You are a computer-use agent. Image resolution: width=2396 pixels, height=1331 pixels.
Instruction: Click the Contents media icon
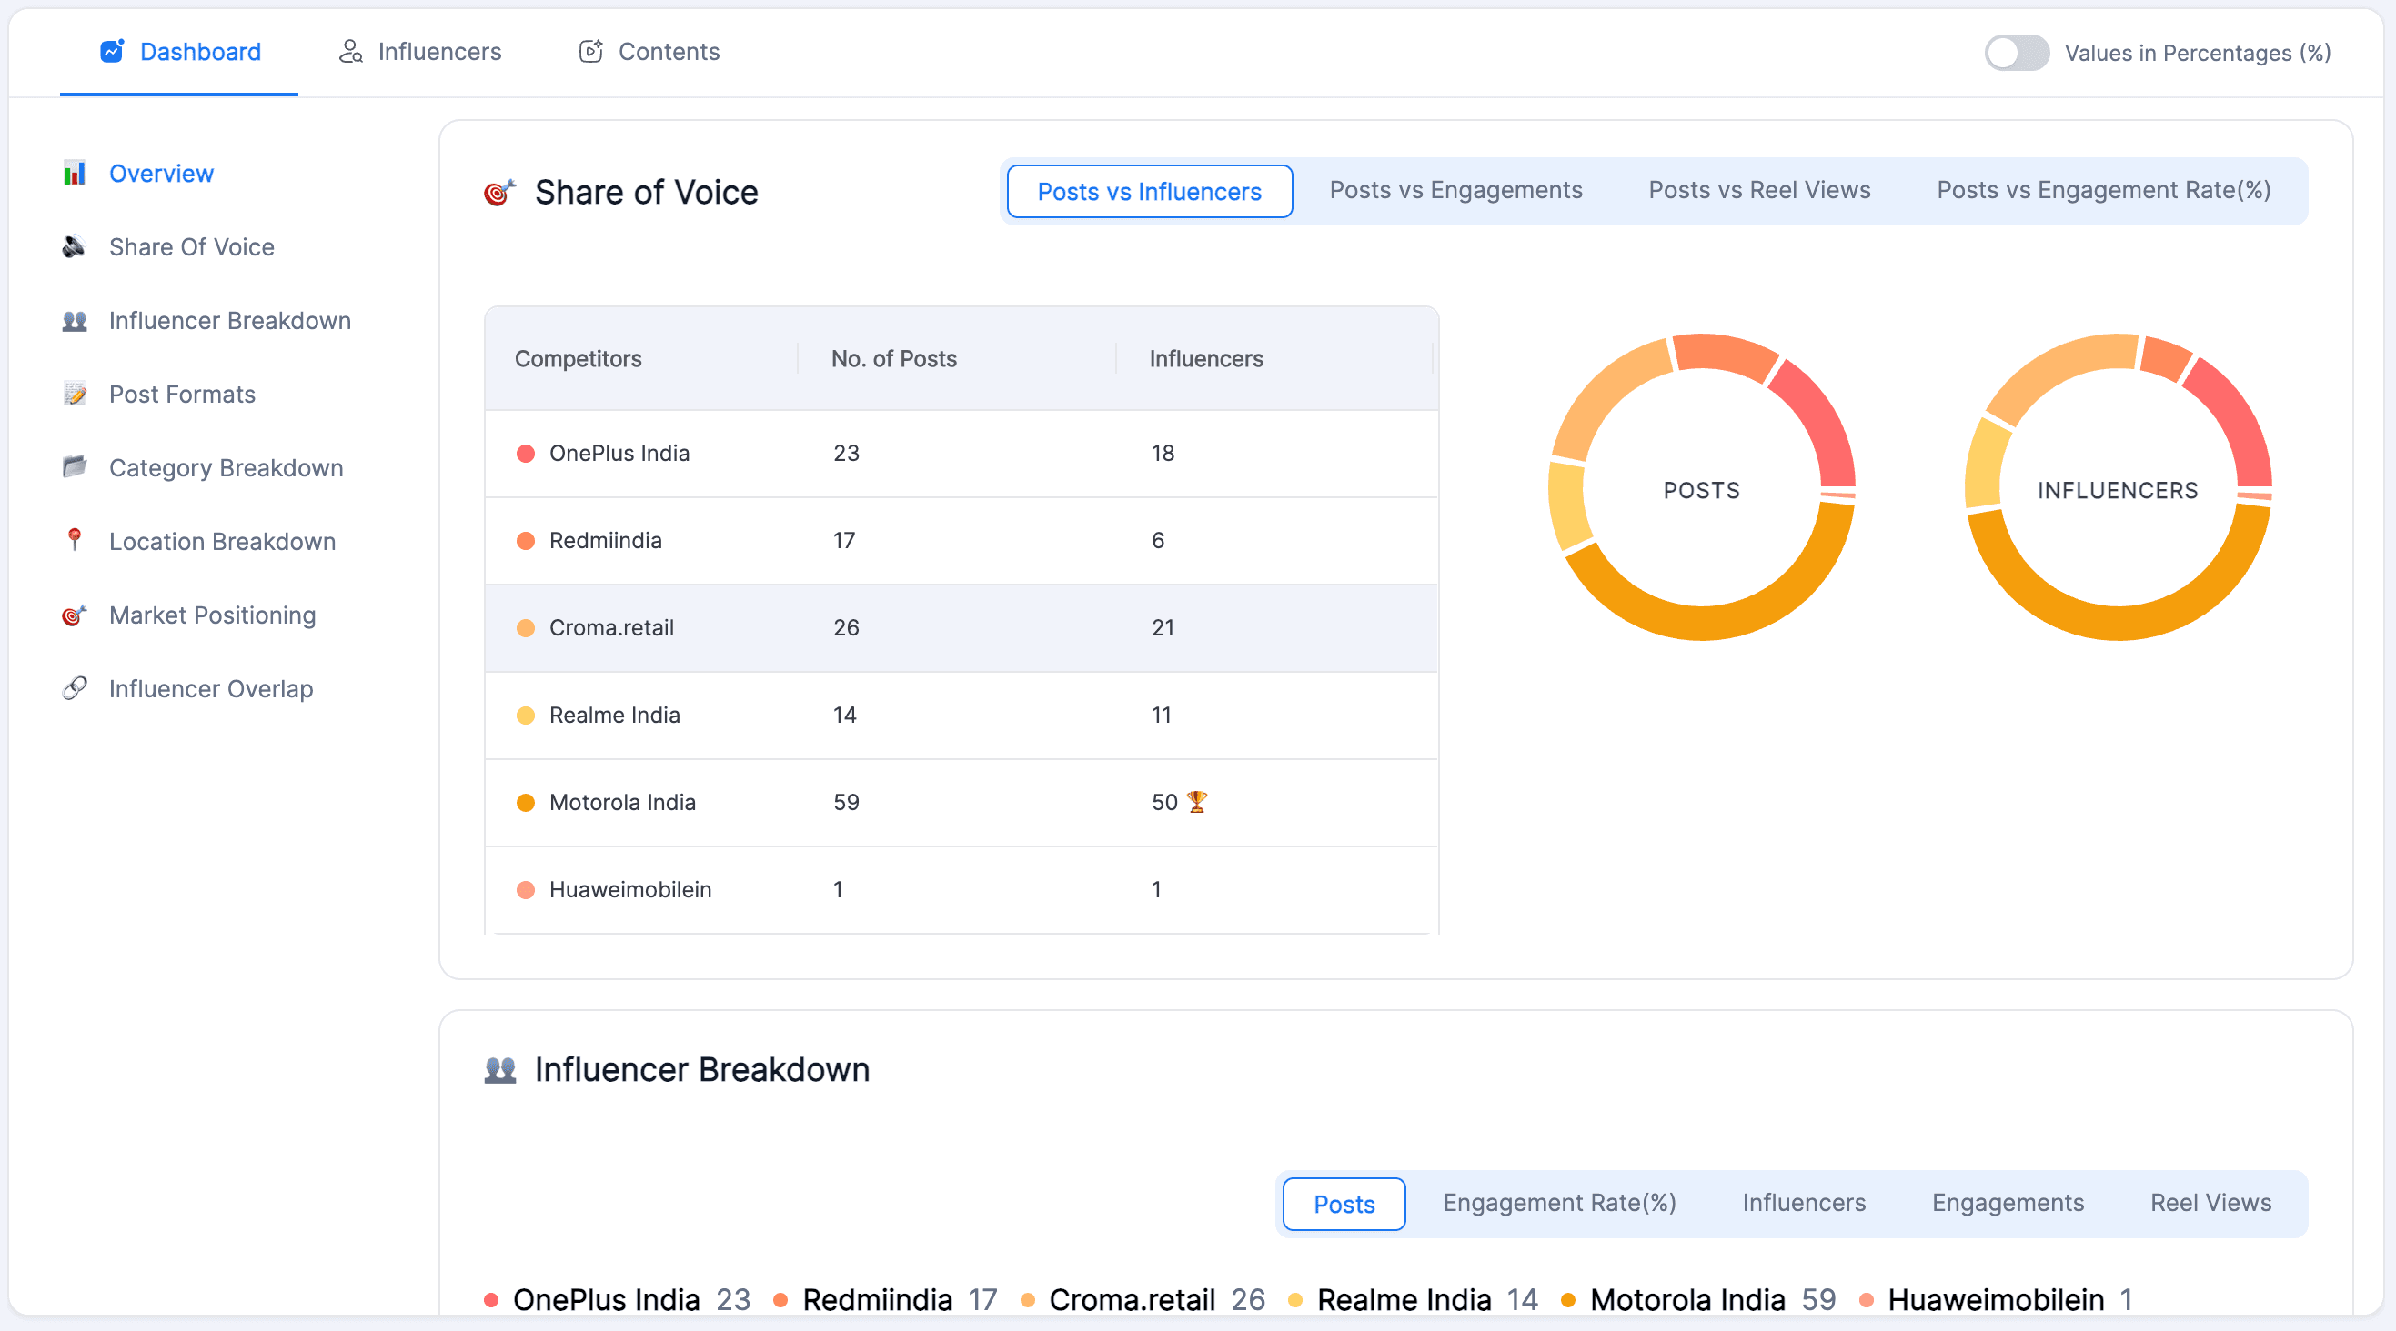tap(591, 51)
